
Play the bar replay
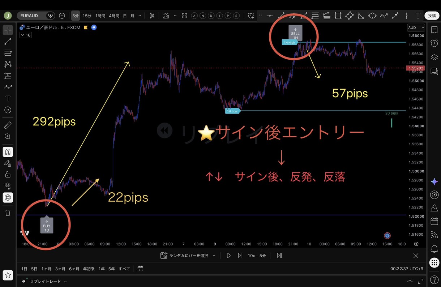228,256
